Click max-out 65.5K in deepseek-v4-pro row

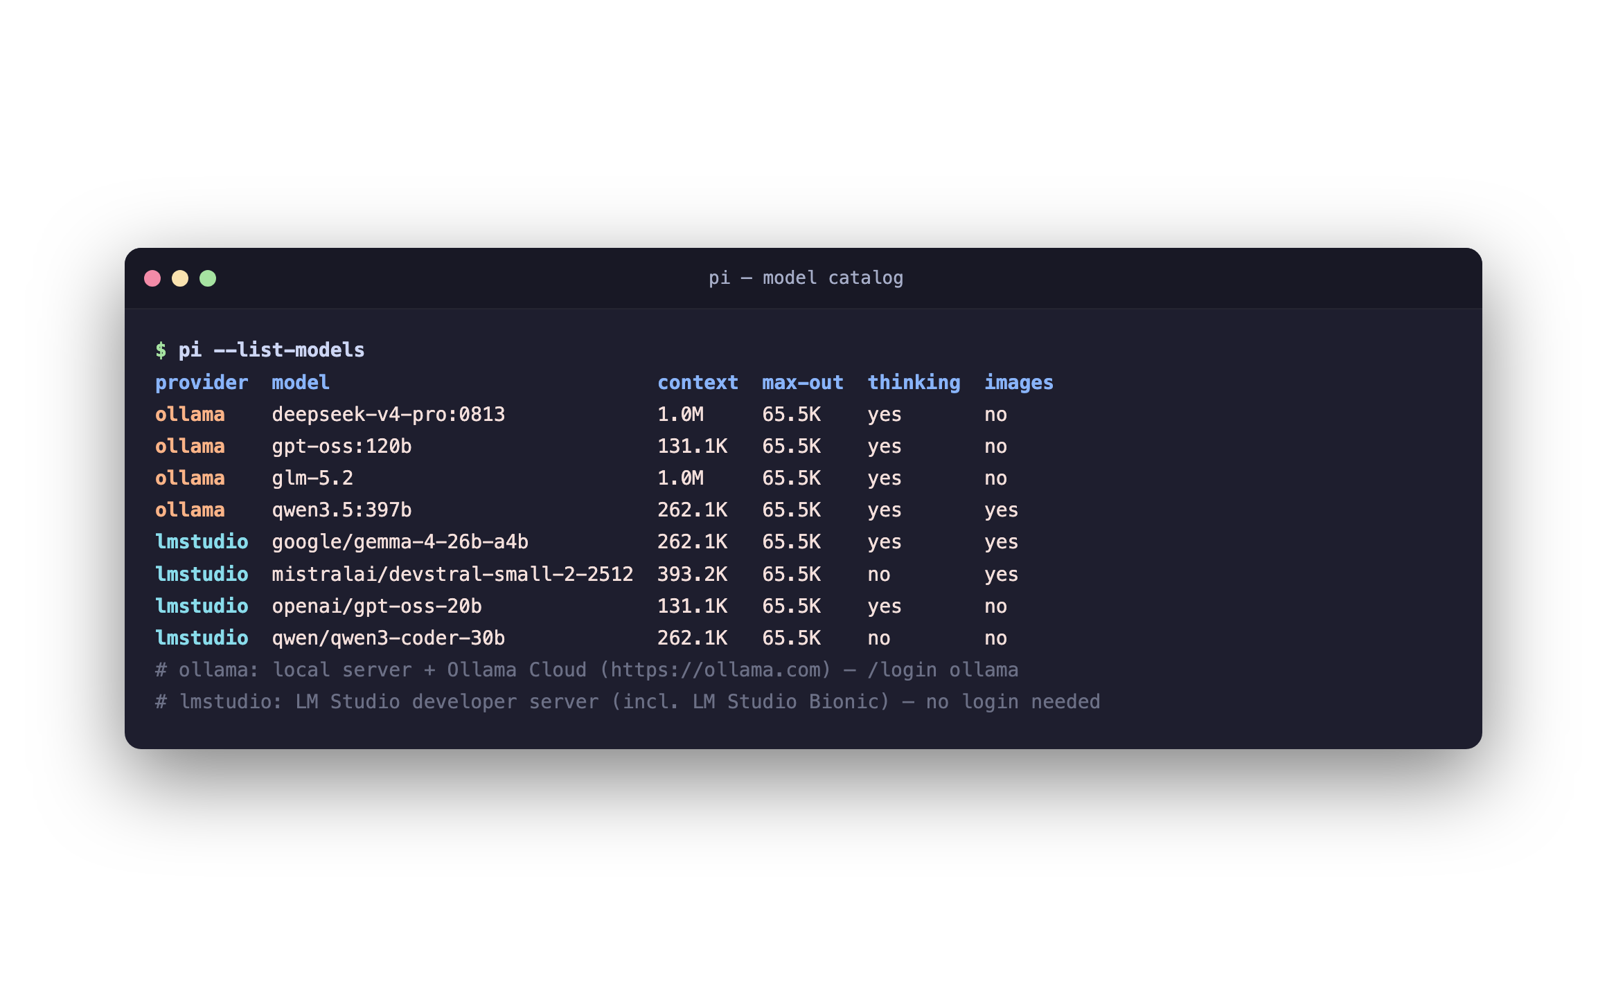(791, 415)
